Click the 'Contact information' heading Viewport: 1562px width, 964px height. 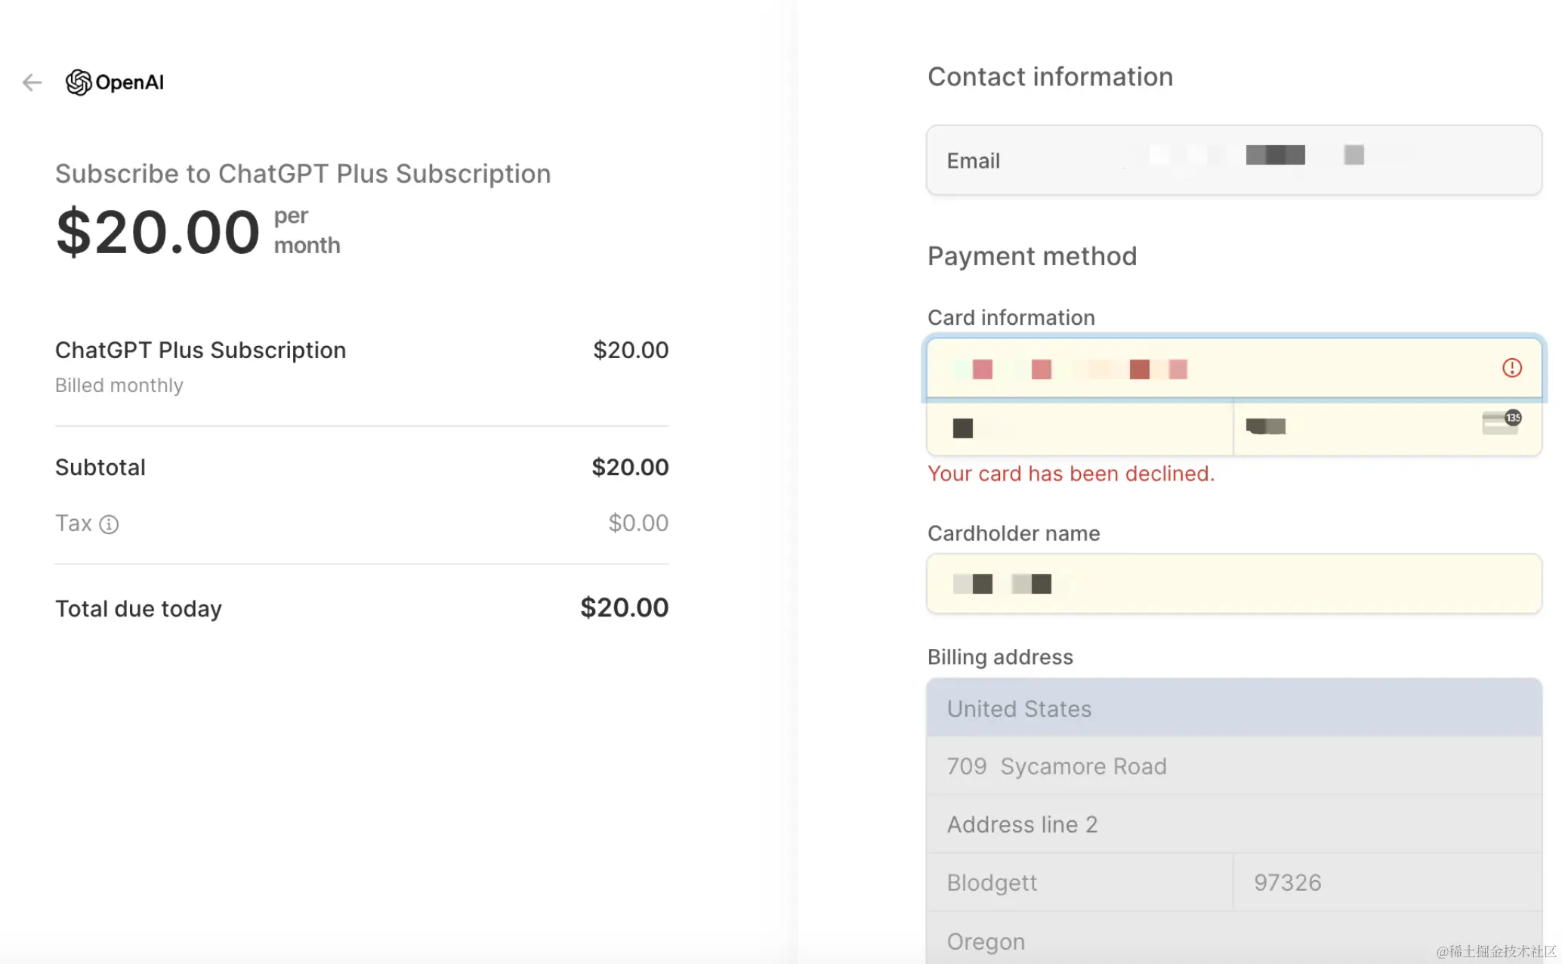click(1050, 77)
